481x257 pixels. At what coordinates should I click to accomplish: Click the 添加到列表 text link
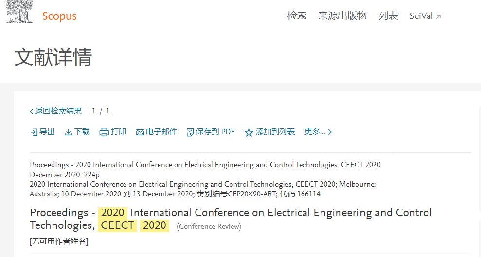[275, 132]
